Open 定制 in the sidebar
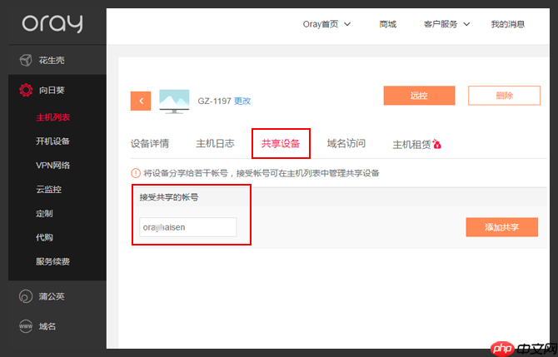The width and height of the screenshot is (558, 357). point(44,213)
